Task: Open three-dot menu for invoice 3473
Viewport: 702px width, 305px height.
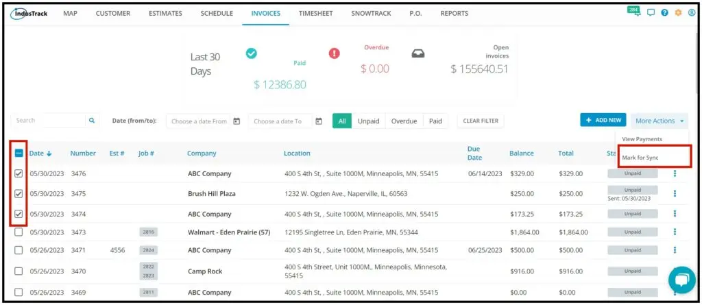Action: (675, 232)
